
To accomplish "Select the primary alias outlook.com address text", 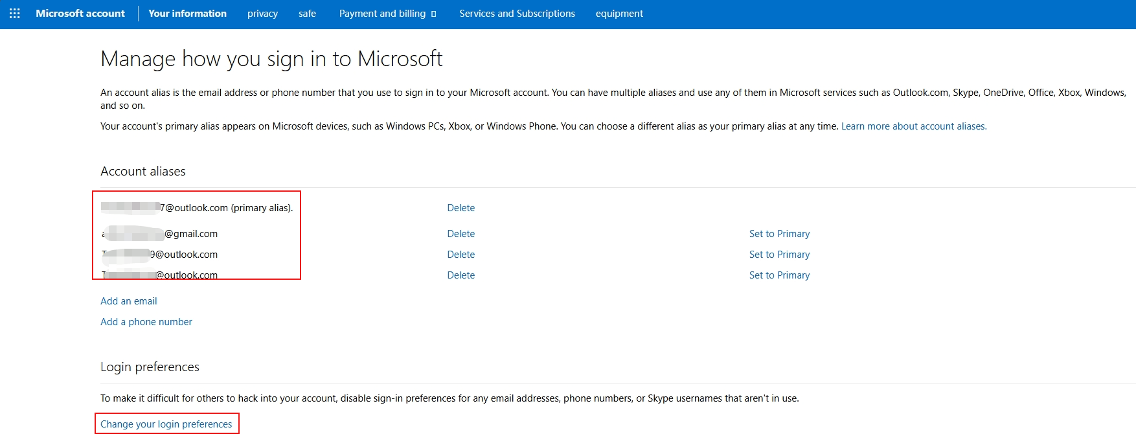I will point(197,208).
